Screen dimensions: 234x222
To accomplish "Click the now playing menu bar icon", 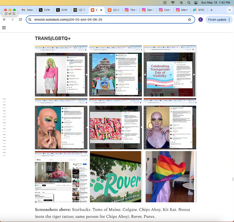I will click(x=165, y=3).
